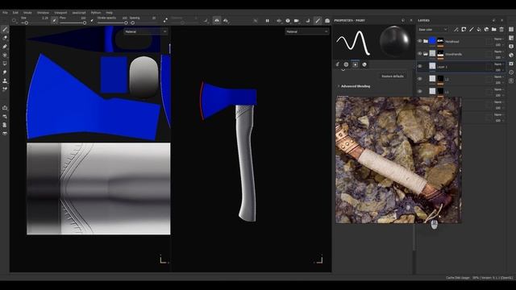
Task: Switch to the brush properties tab icon
Action: click(337, 64)
